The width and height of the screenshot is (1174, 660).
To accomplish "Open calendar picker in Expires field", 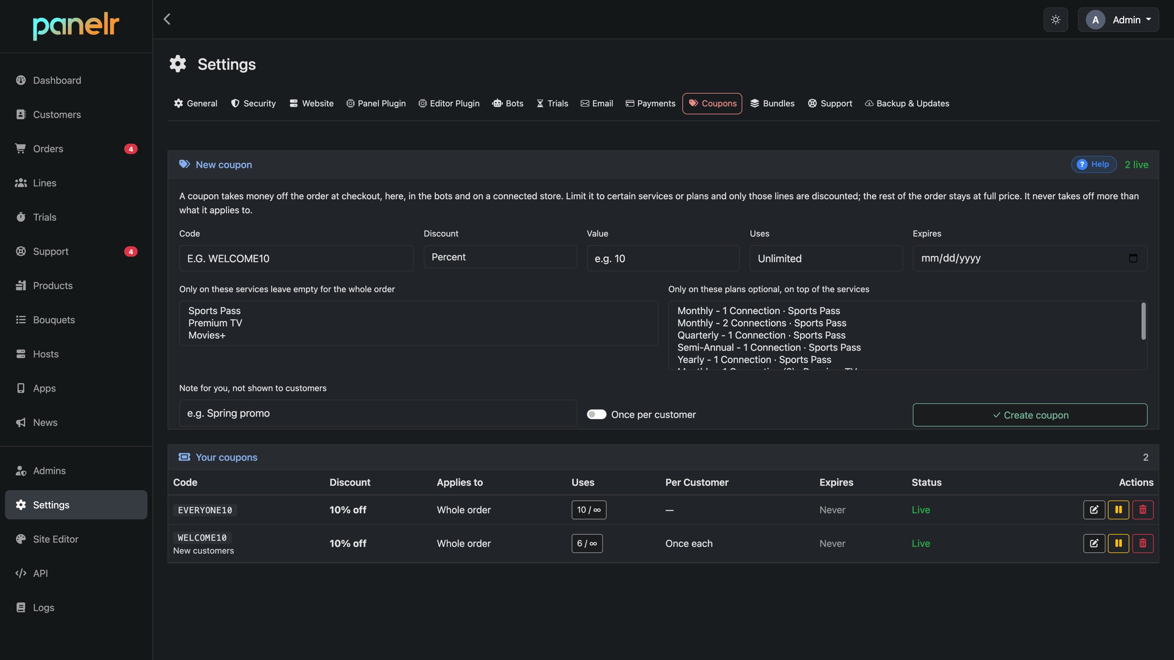I will [x=1133, y=258].
